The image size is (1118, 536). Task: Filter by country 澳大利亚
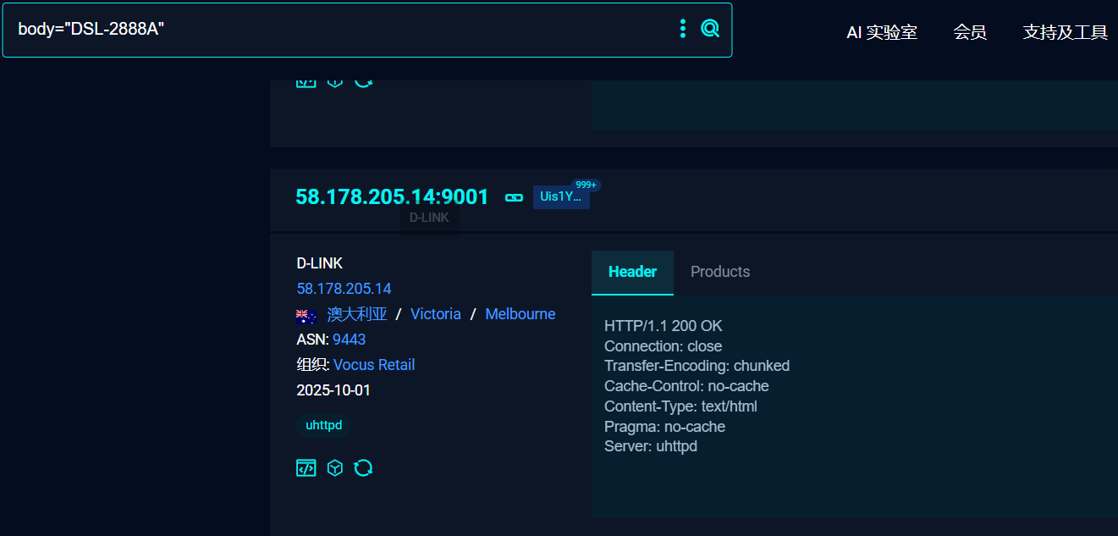pyautogui.click(x=357, y=314)
